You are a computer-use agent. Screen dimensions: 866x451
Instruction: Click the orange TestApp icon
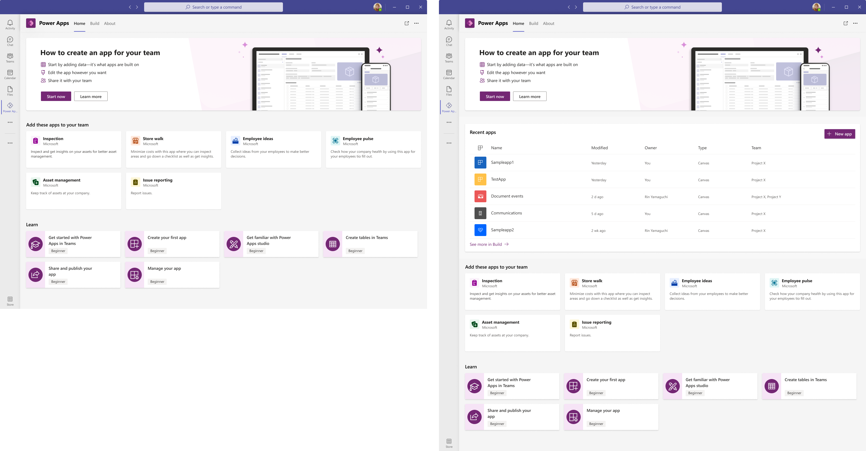pos(480,179)
